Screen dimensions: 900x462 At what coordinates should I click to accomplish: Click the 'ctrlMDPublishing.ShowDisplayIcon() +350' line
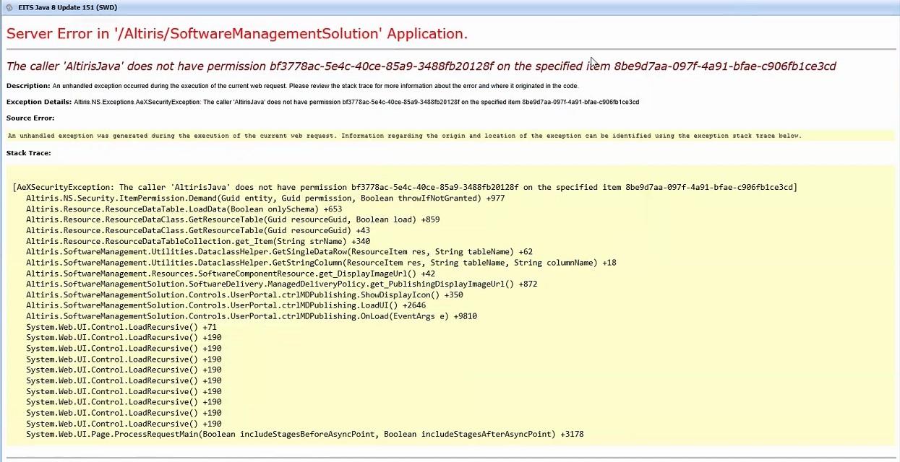coord(244,295)
